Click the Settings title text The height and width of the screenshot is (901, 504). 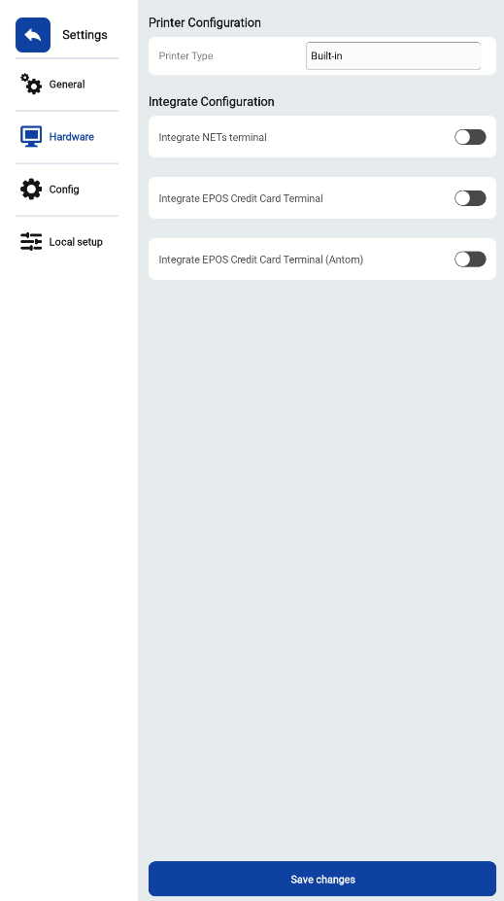tap(84, 35)
